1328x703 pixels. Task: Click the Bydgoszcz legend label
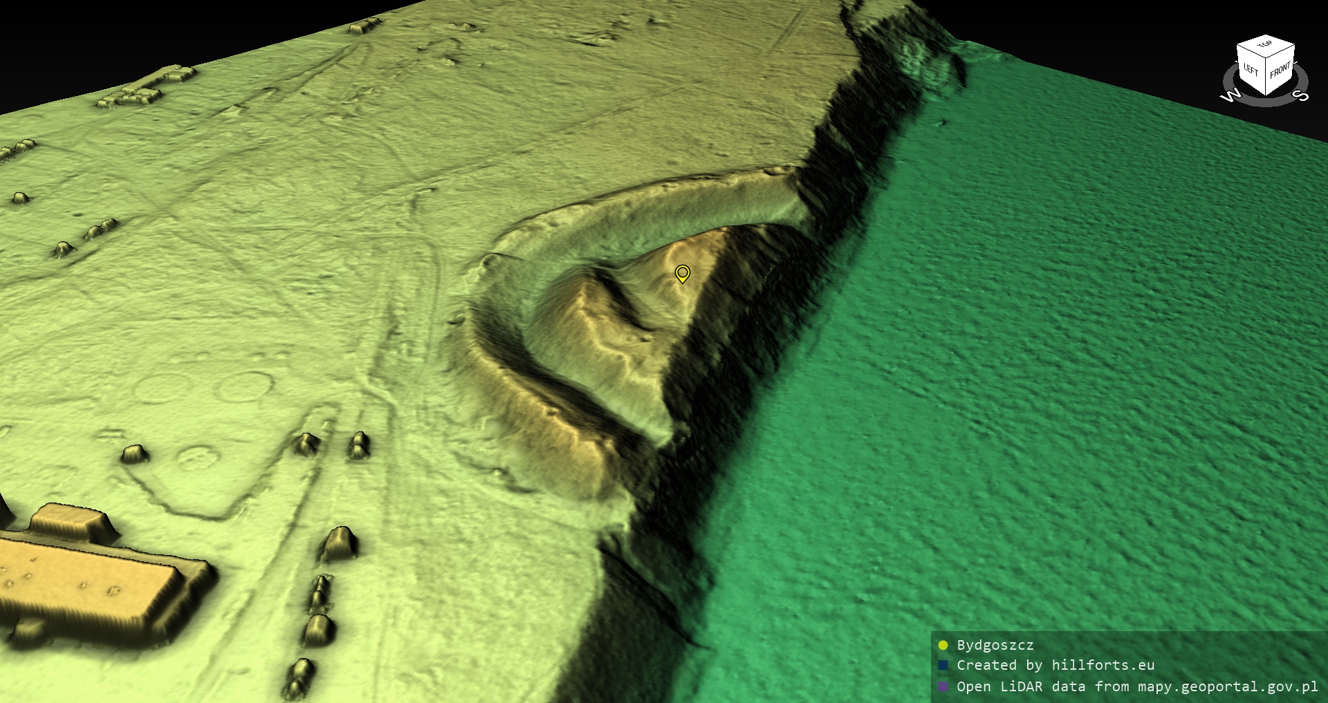995,646
